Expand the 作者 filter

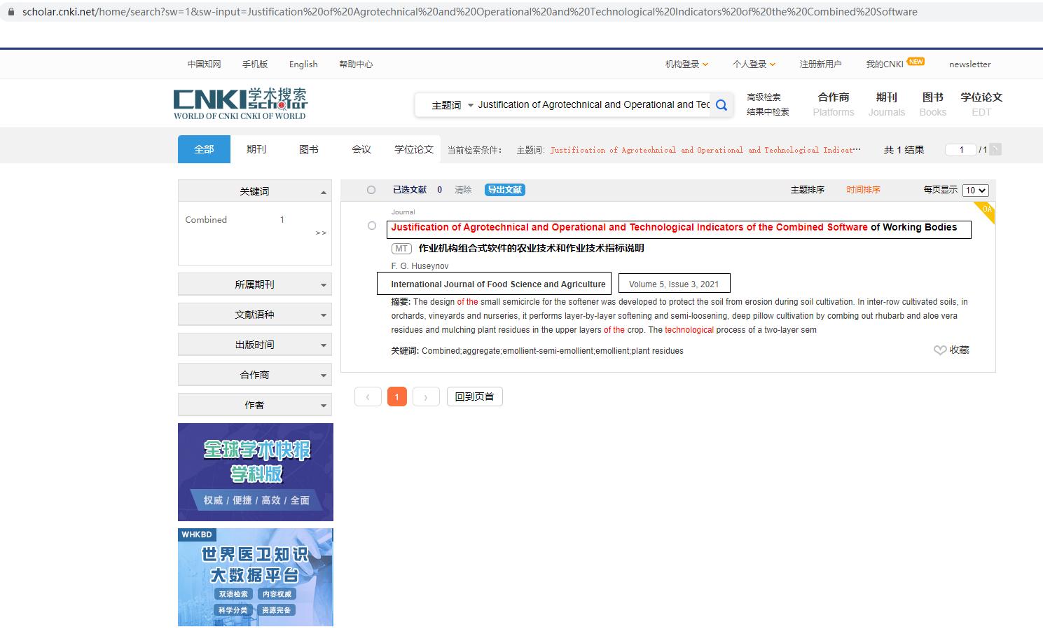tap(255, 405)
